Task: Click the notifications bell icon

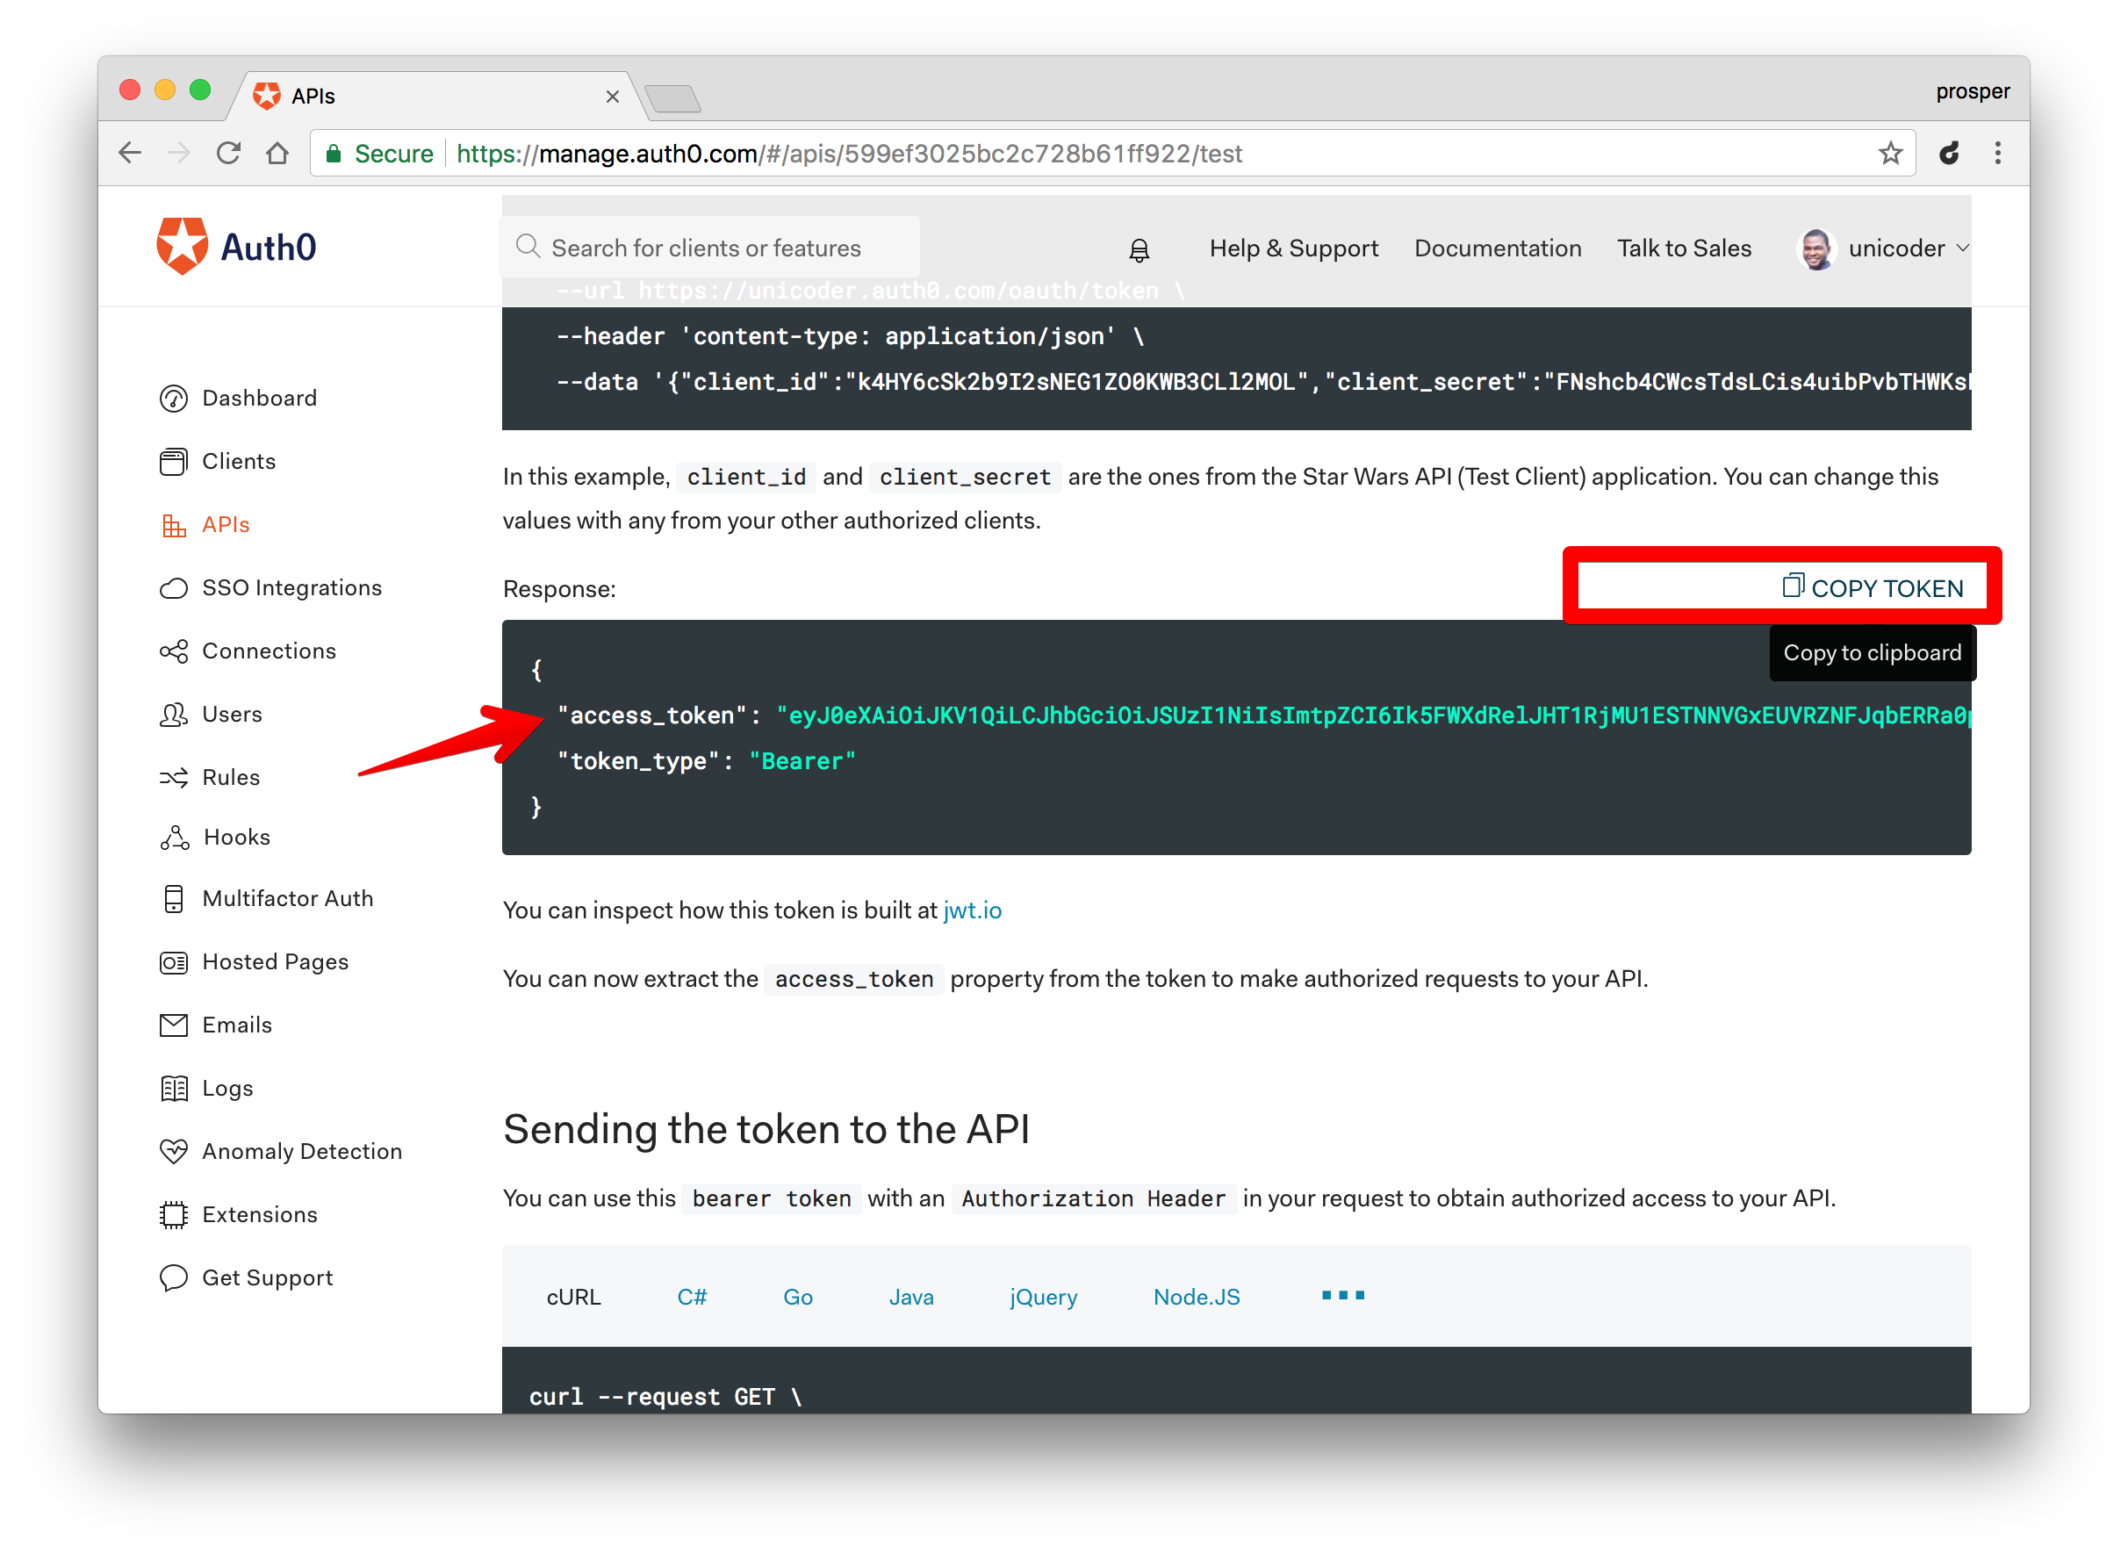Action: click(1139, 249)
